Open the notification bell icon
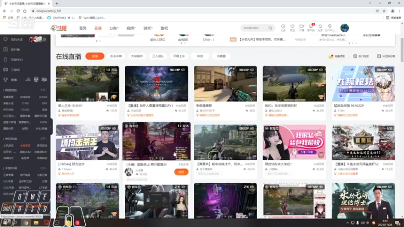Viewport: 404px width, 227px height. (320, 28)
